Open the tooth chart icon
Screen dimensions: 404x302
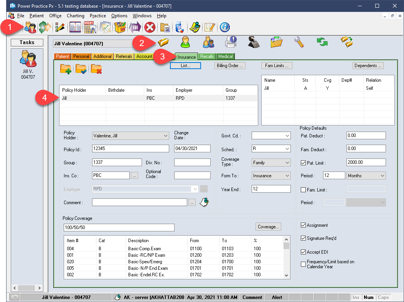[90, 27]
